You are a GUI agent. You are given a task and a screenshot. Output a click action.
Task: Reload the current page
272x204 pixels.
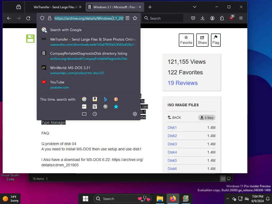point(28,18)
